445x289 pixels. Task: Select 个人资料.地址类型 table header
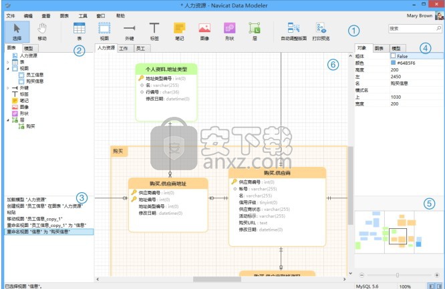(x=166, y=69)
